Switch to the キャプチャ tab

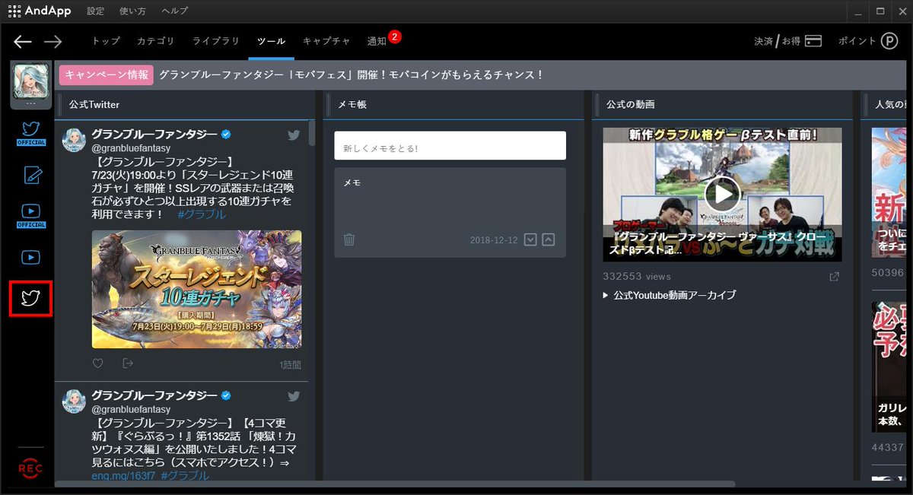(x=326, y=41)
